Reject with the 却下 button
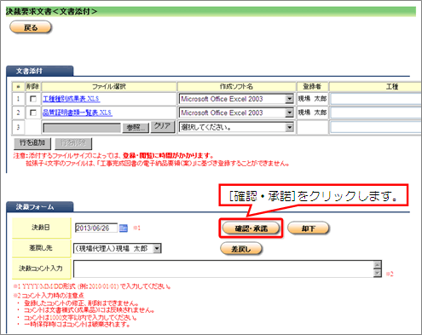 pyautogui.click(x=309, y=228)
